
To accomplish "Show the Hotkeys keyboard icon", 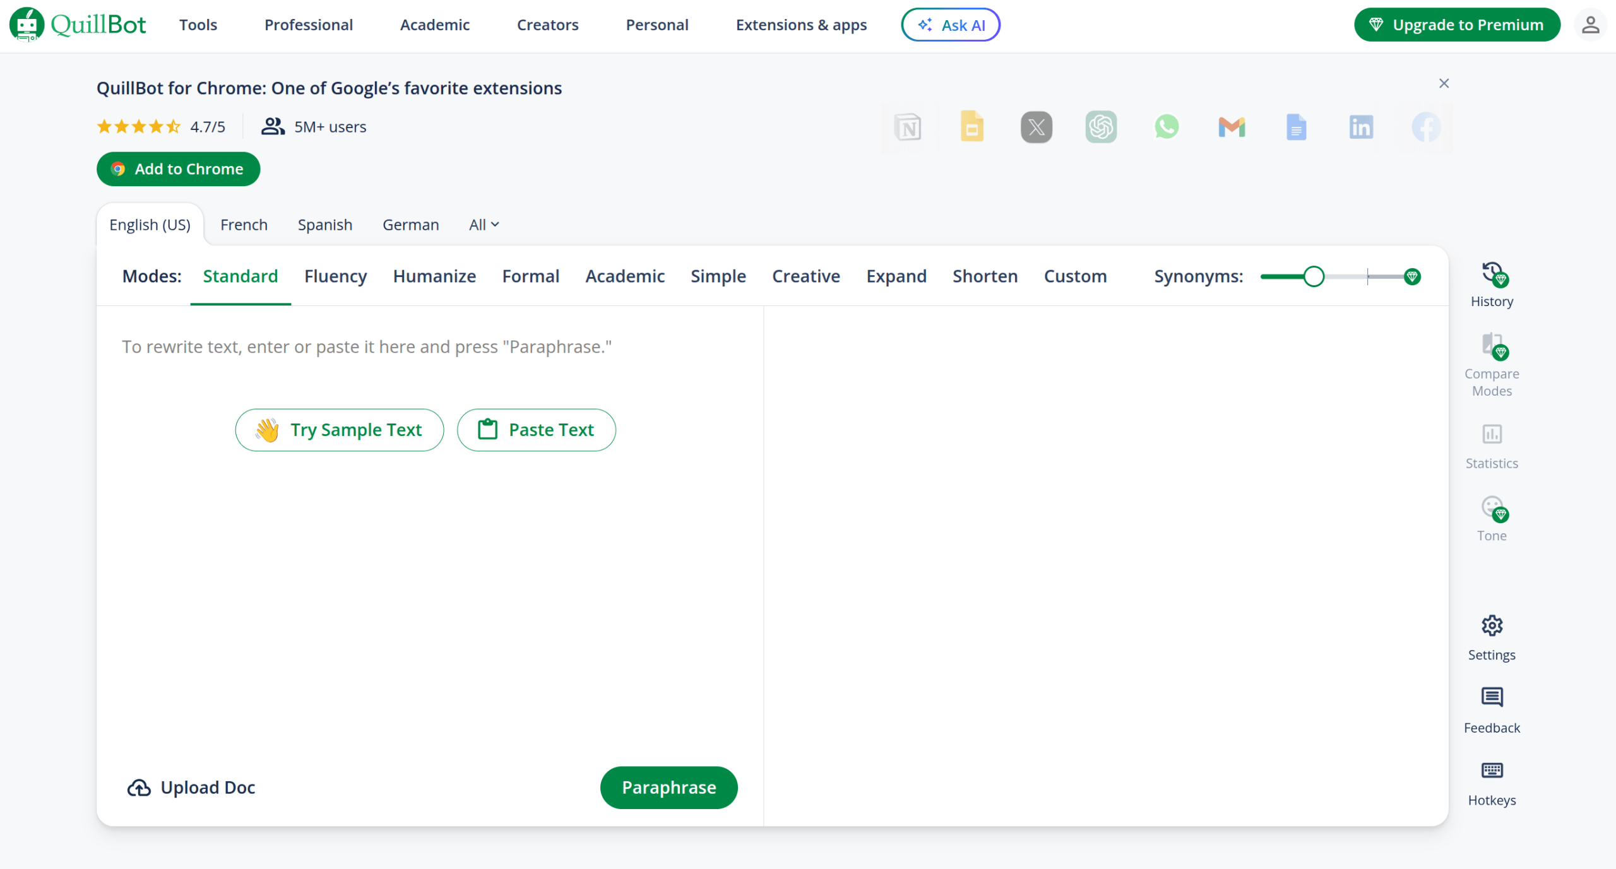I will point(1492,771).
